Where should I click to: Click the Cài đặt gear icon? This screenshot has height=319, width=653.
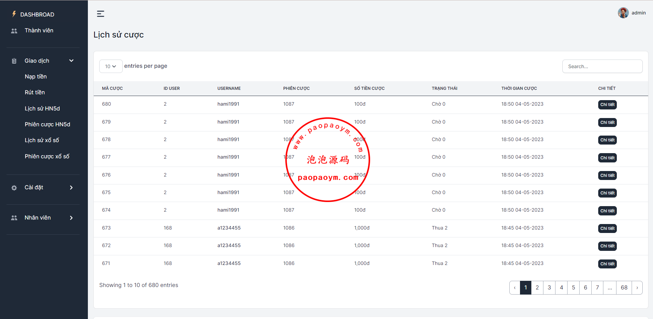coord(14,188)
